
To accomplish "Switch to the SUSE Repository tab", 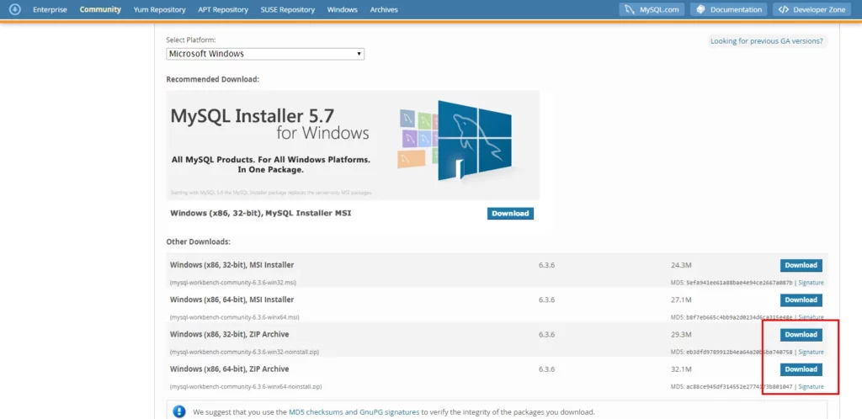I will 288,10.
